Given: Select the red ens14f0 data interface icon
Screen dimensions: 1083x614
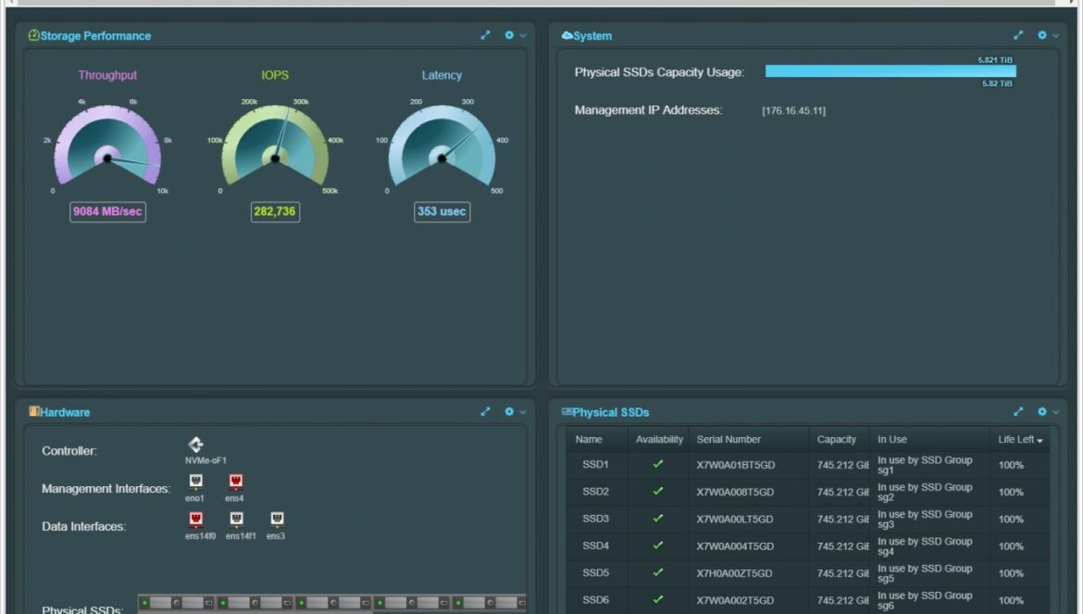Looking at the screenshot, I should point(195,519).
